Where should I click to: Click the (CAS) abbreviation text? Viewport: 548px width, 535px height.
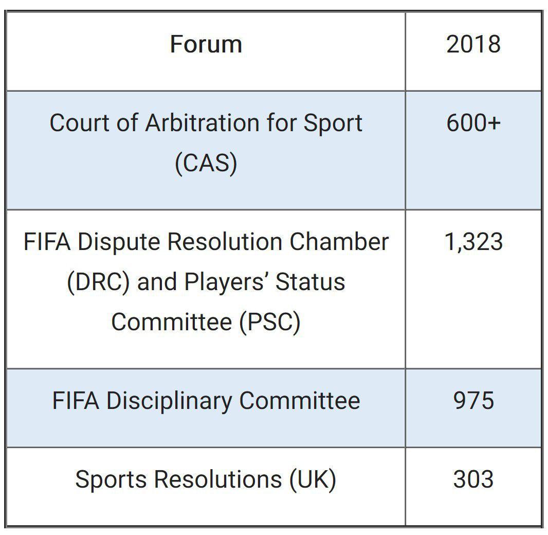click(x=206, y=163)
